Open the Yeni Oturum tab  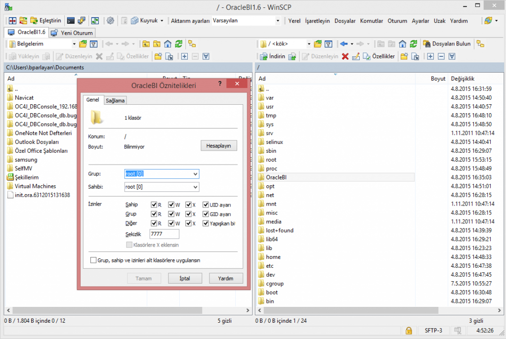(73, 33)
